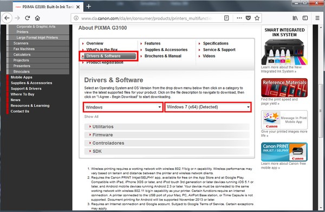Open the Specifications section
The width and height of the screenshot is (325, 212).
coord(216,43)
